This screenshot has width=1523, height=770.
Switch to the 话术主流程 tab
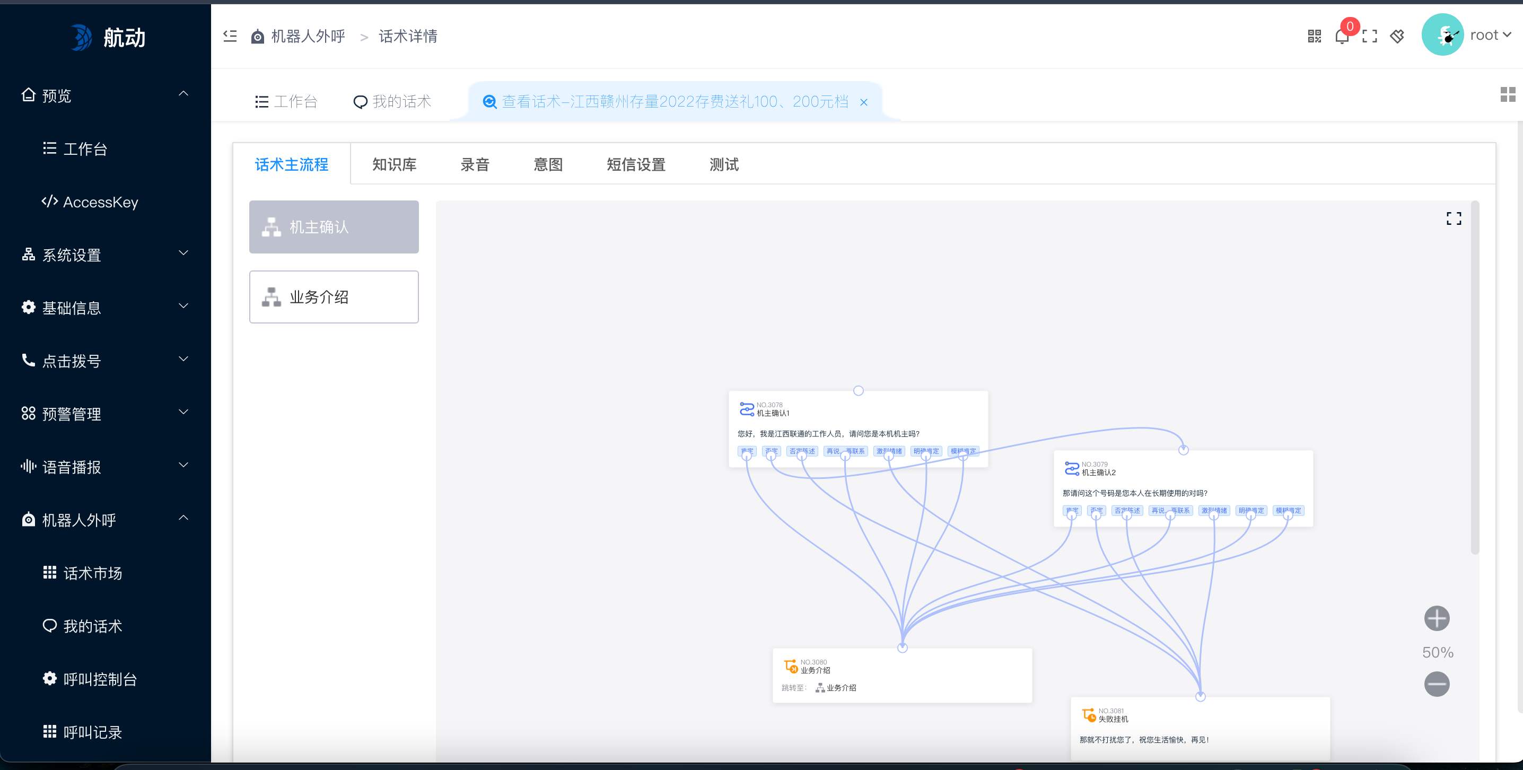292,164
